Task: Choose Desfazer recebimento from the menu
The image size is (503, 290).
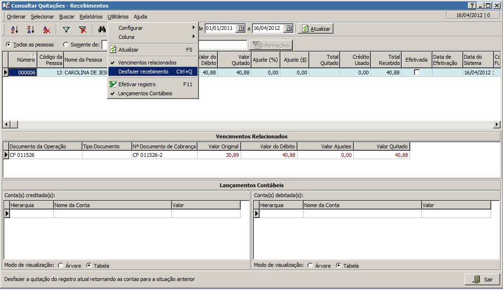Action: click(x=153, y=72)
